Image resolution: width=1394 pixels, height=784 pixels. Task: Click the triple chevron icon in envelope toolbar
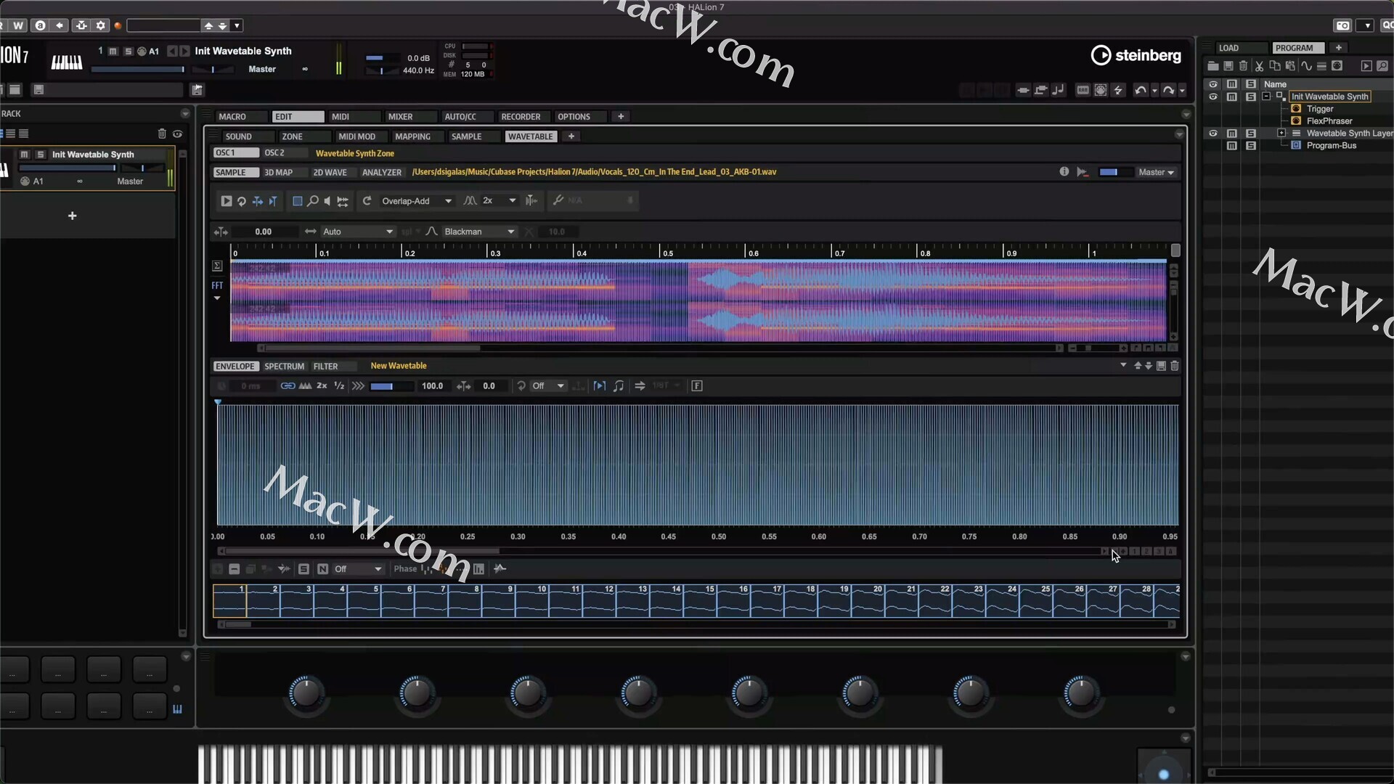358,386
